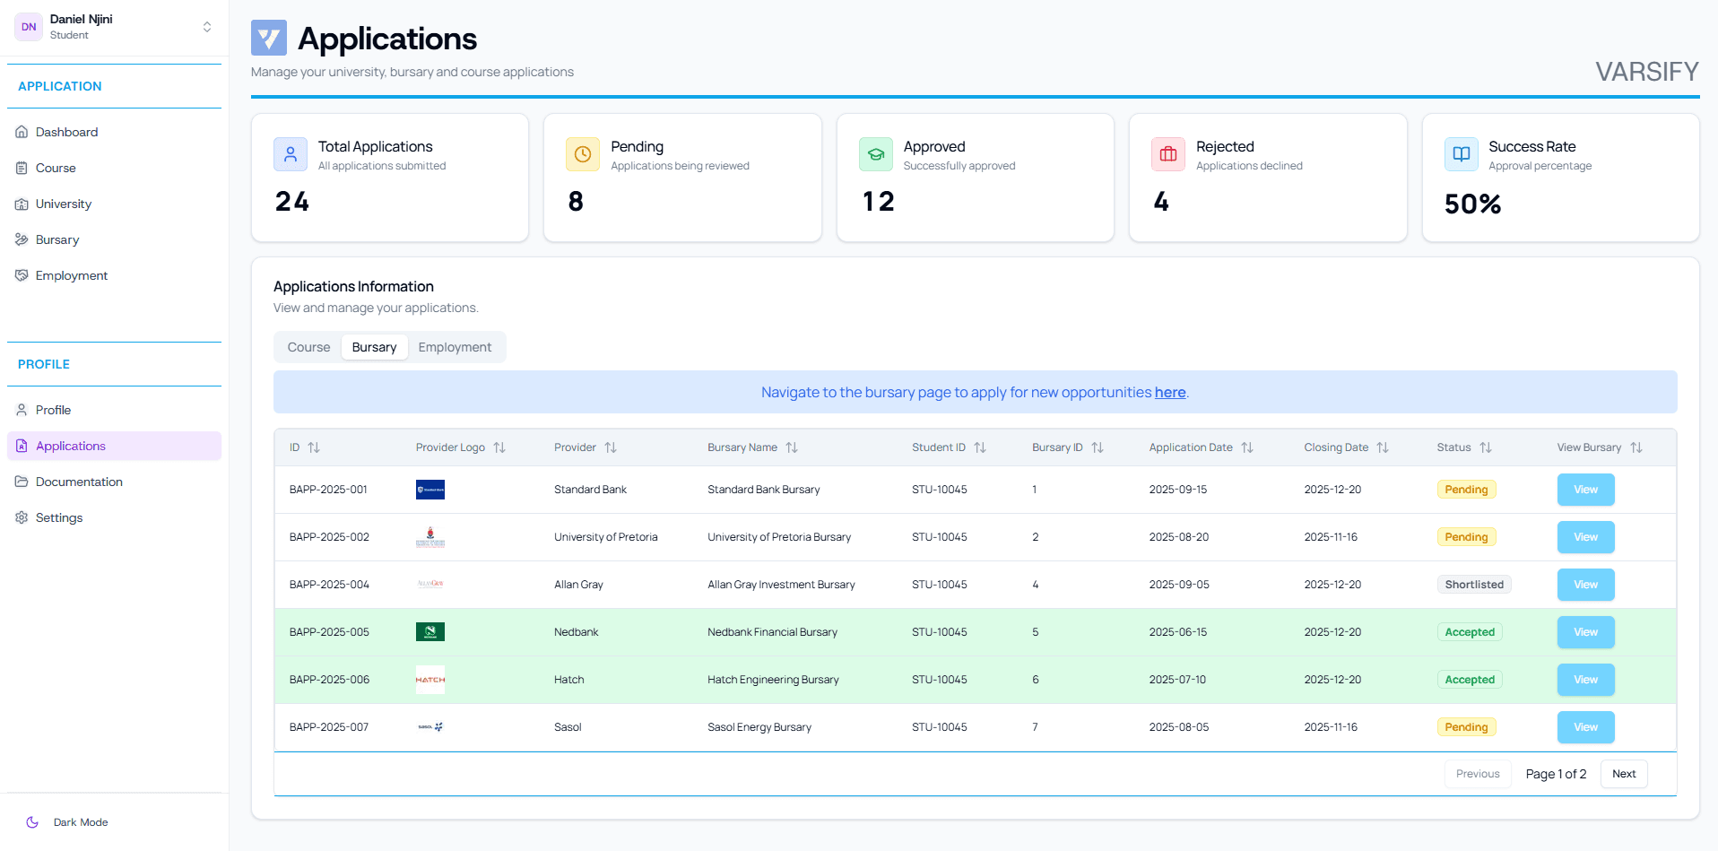
Task: Click the Dashboard home icon in sidebar
Action: (x=22, y=132)
